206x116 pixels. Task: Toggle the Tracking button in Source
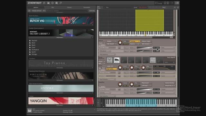click(x=135, y=41)
